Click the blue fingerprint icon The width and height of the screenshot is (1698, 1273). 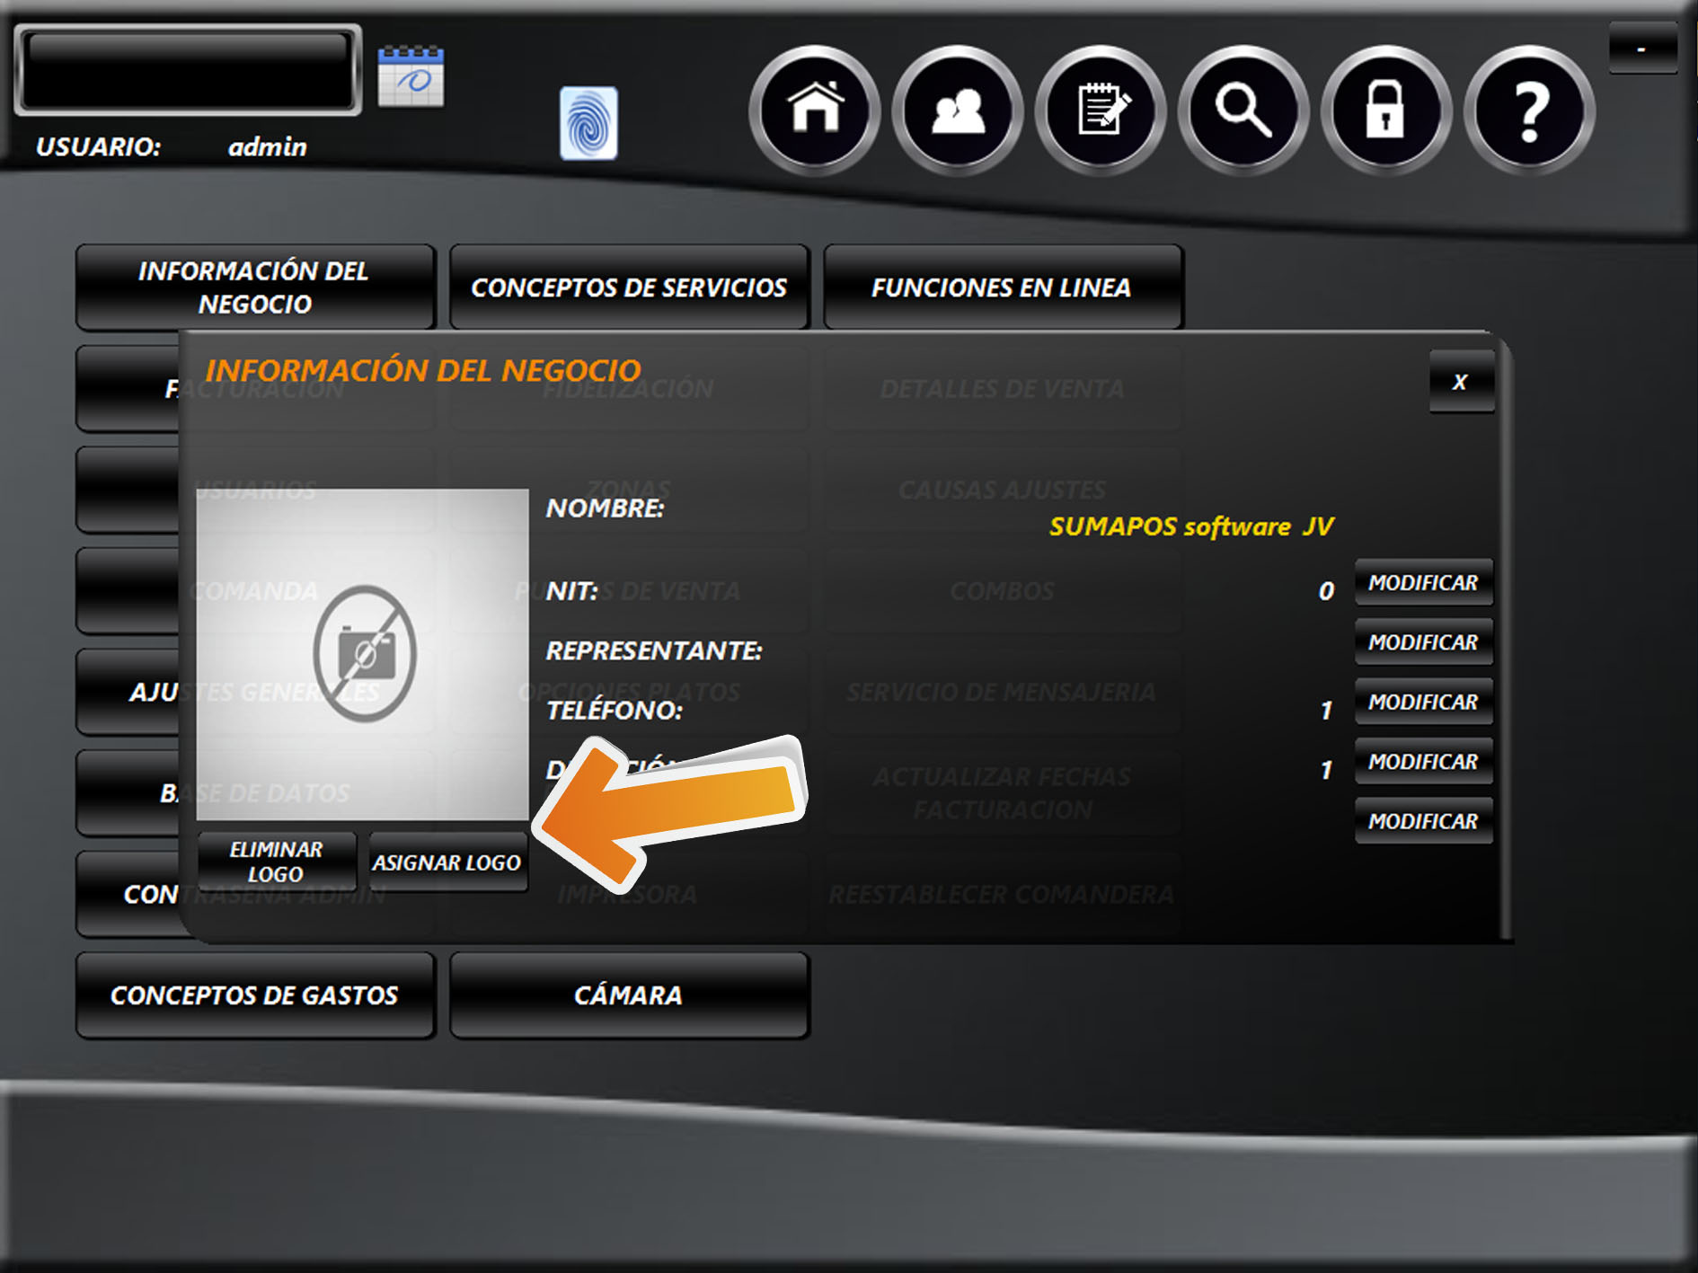(588, 123)
